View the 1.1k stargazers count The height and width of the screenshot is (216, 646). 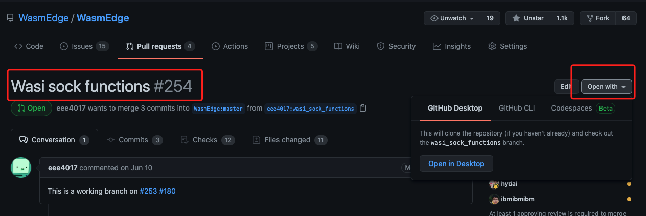[562, 18]
